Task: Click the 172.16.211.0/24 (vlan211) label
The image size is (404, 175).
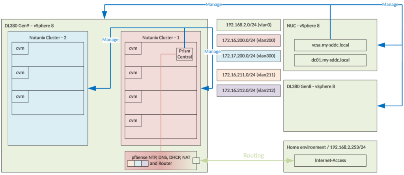Action: tap(248, 74)
